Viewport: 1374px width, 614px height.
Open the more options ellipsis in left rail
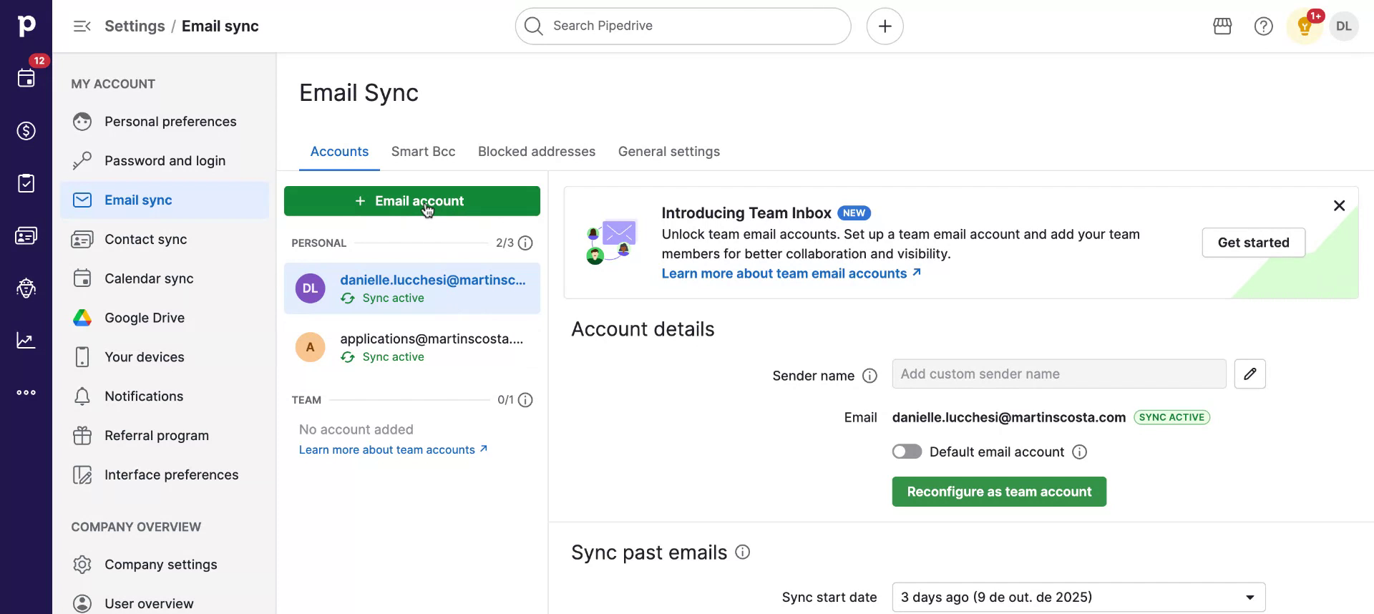26,393
